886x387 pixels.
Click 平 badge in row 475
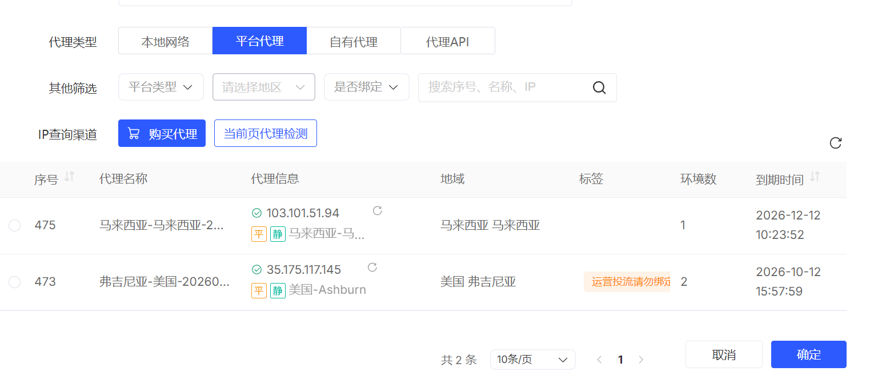(x=259, y=234)
